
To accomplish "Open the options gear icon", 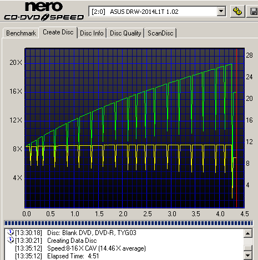I will [x=237, y=12].
